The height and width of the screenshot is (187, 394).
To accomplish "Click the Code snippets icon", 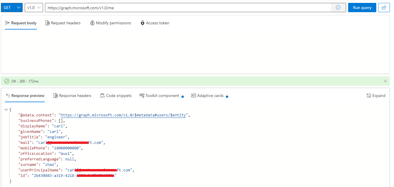I will point(102,96).
